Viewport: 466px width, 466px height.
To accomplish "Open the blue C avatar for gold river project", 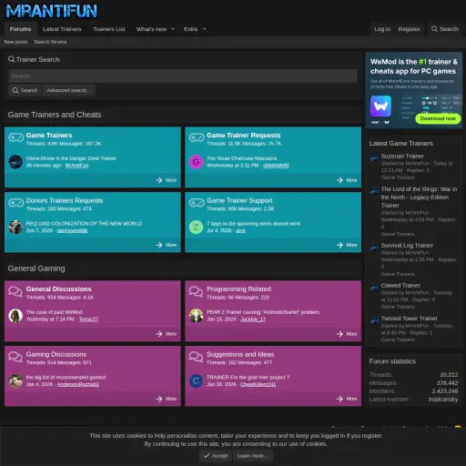I will [x=196, y=381].
